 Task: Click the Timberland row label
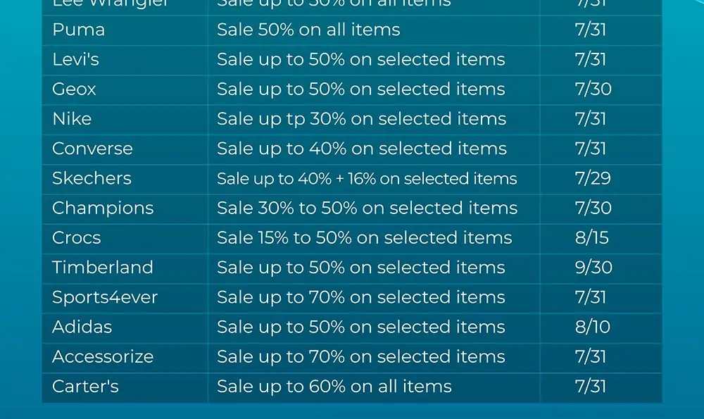tap(103, 268)
